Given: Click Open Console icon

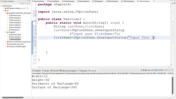Looking at the screenshot, I should pyautogui.click(x=166, y=70).
